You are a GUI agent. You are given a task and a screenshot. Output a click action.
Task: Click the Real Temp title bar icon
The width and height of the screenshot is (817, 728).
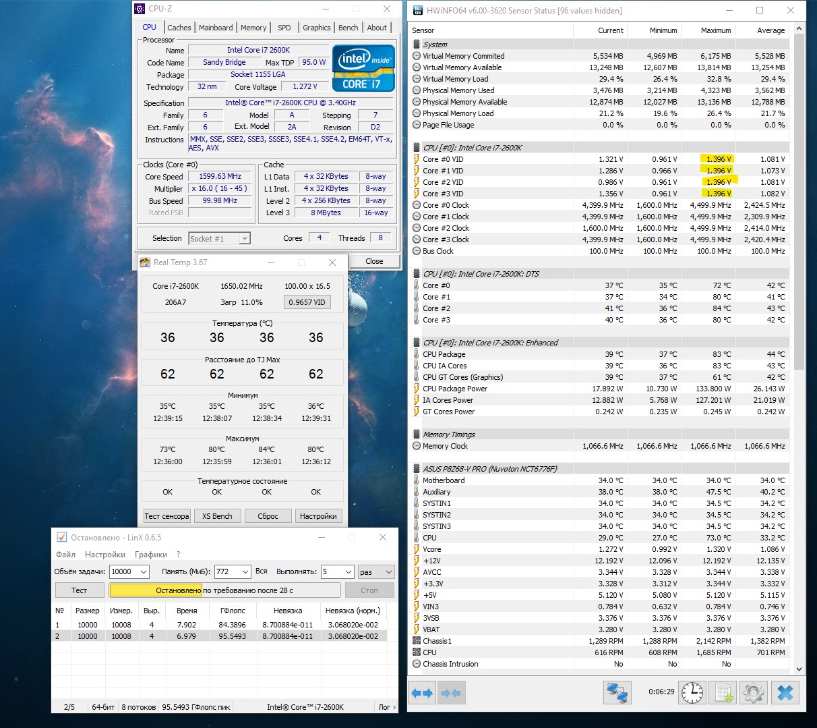[145, 262]
